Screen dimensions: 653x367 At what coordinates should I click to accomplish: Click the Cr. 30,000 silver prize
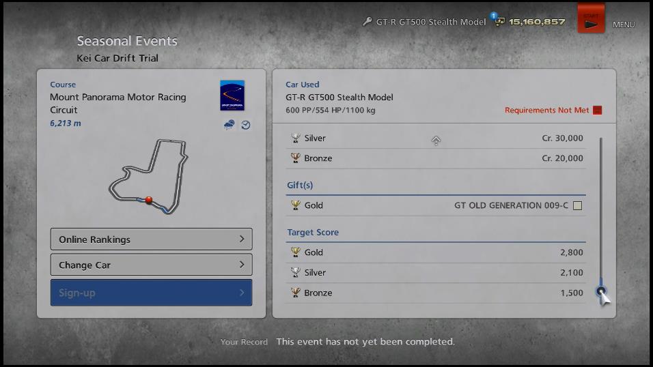(x=562, y=138)
